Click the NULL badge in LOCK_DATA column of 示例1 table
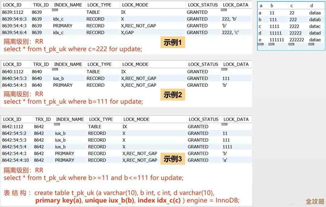326x207 pixels. [x=224, y=10]
